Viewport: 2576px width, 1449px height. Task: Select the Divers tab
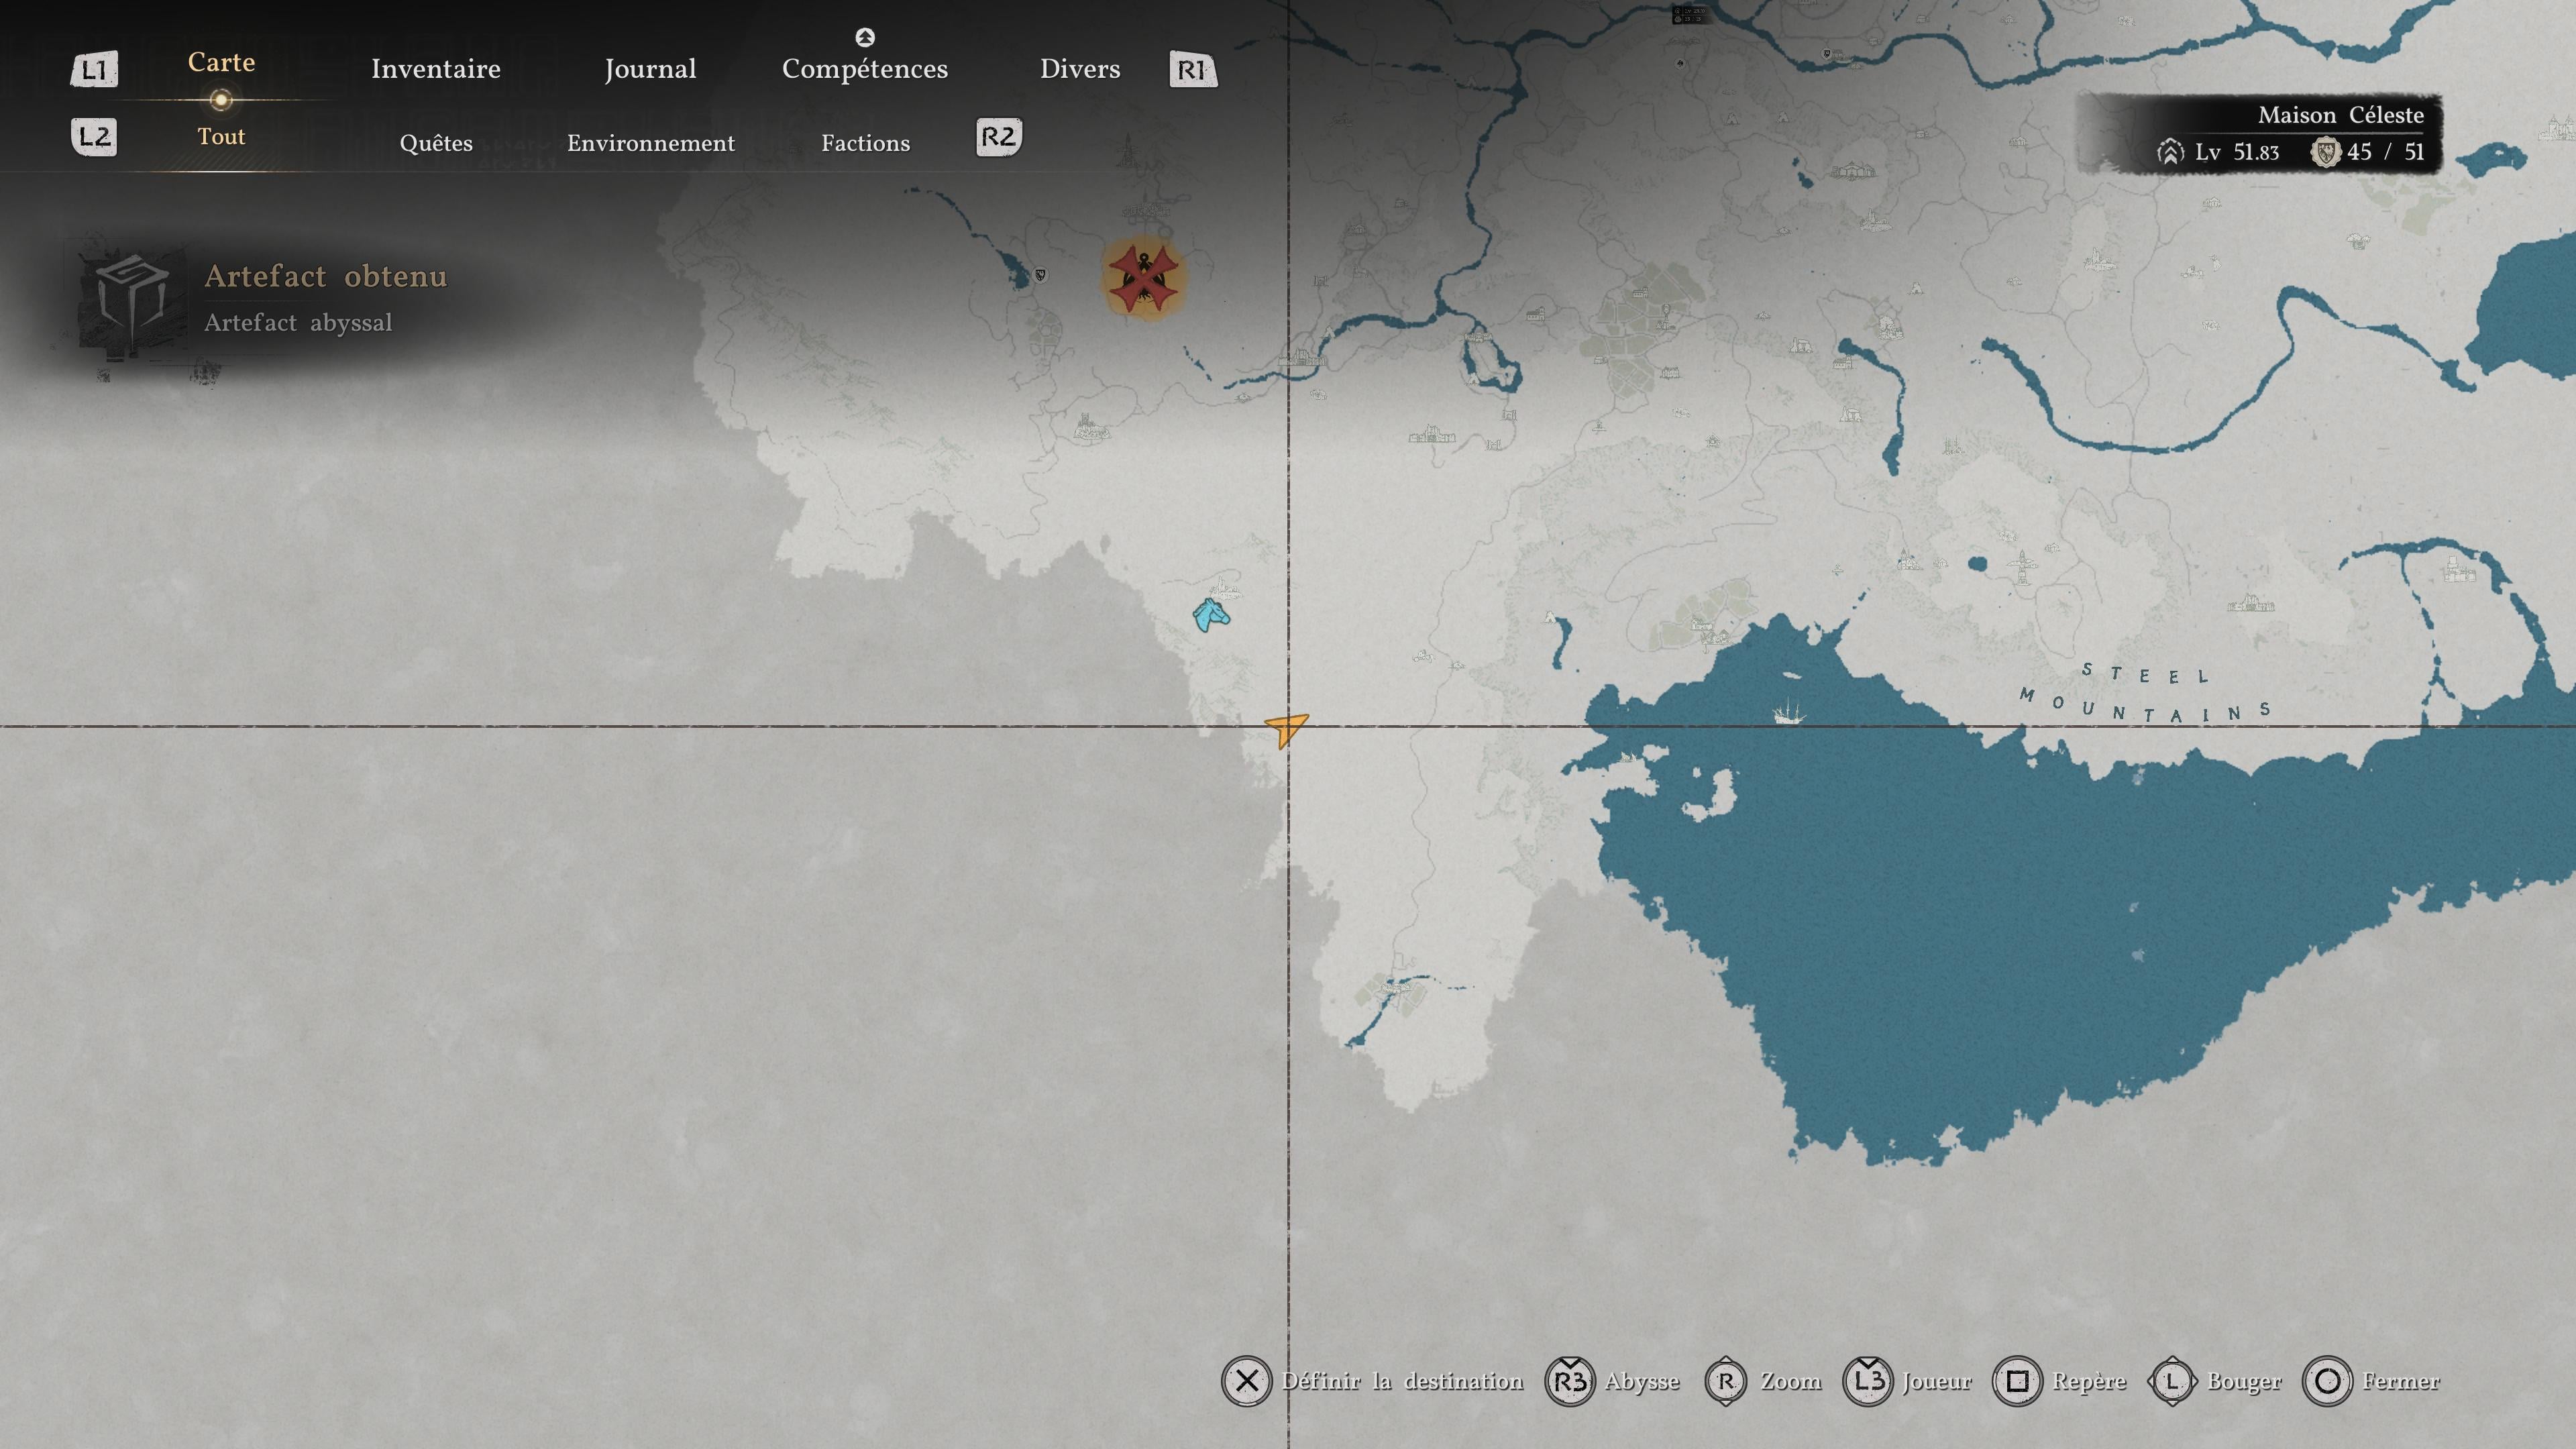pyautogui.click(x=1080, y=69)
